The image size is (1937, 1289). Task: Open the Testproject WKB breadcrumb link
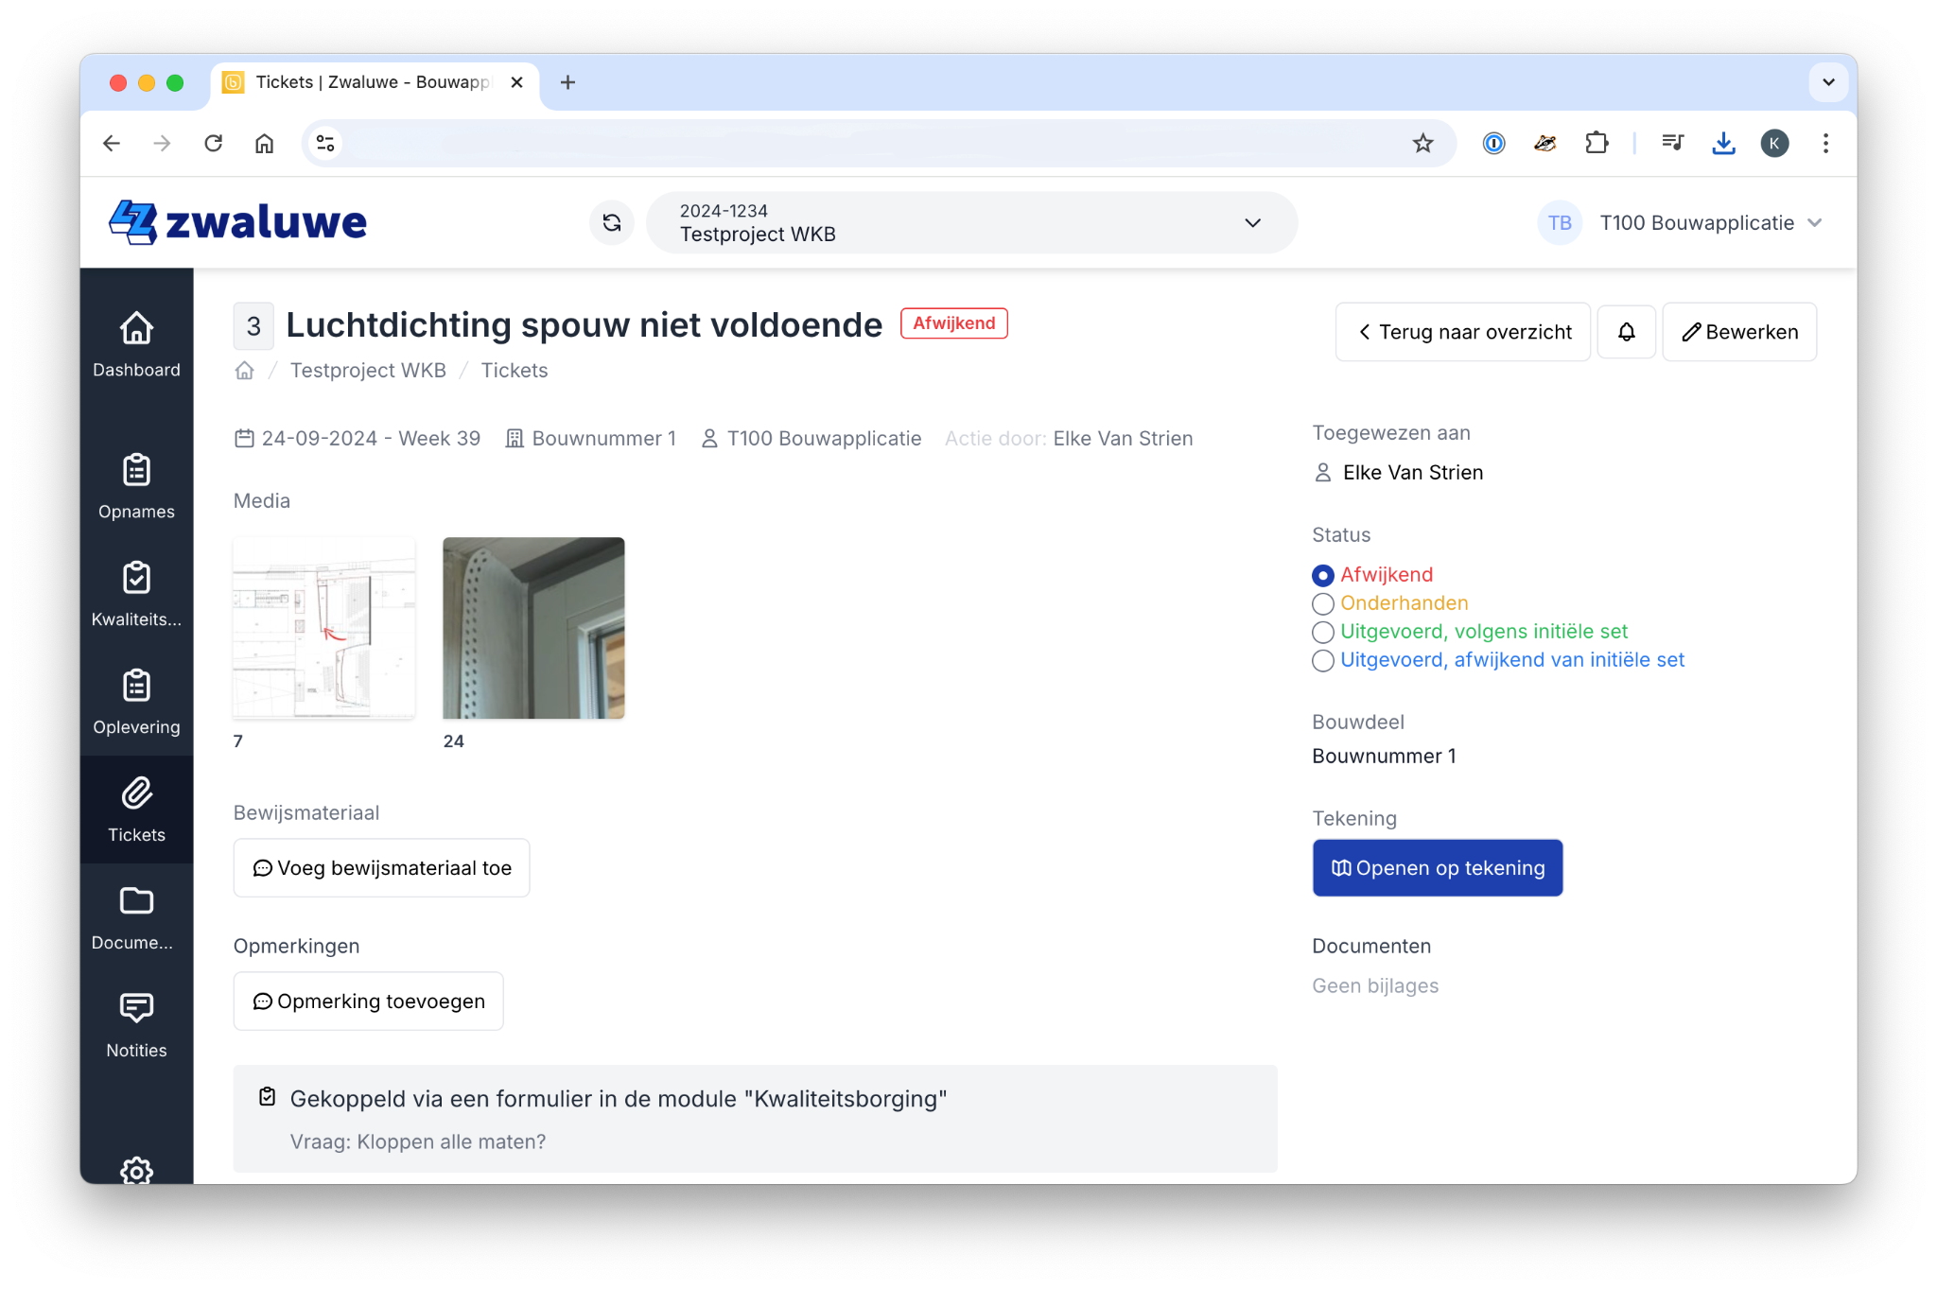(x=368, y=371)
